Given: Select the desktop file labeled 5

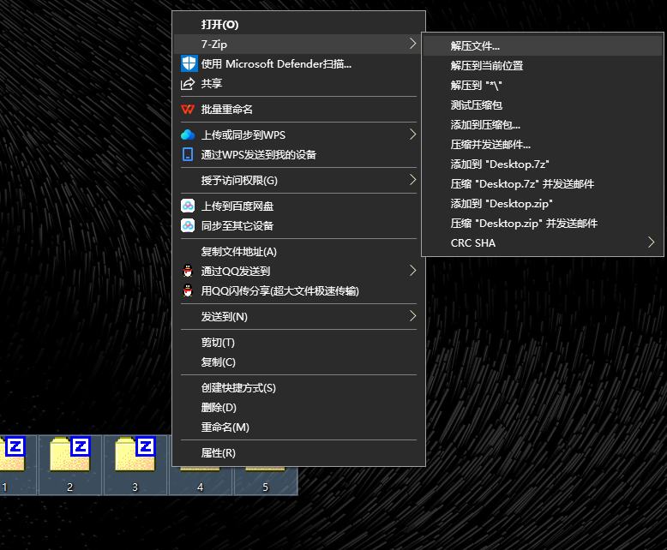Looking at the screenshot, I should pyautogui.click(x=266, y=481).
